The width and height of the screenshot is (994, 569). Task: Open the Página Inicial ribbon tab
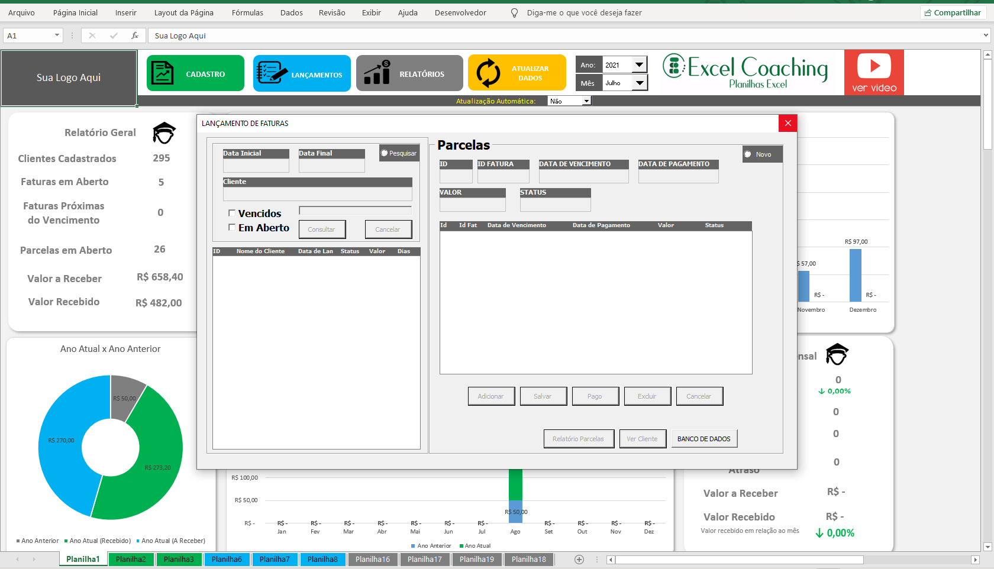(x=75, y=12)
